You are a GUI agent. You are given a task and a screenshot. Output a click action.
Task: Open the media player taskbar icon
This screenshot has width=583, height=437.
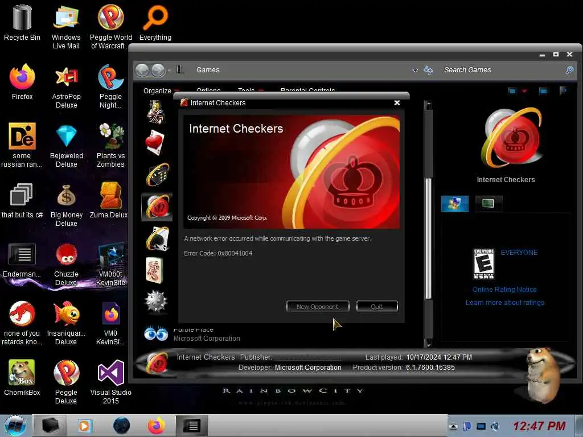point(85,426)
